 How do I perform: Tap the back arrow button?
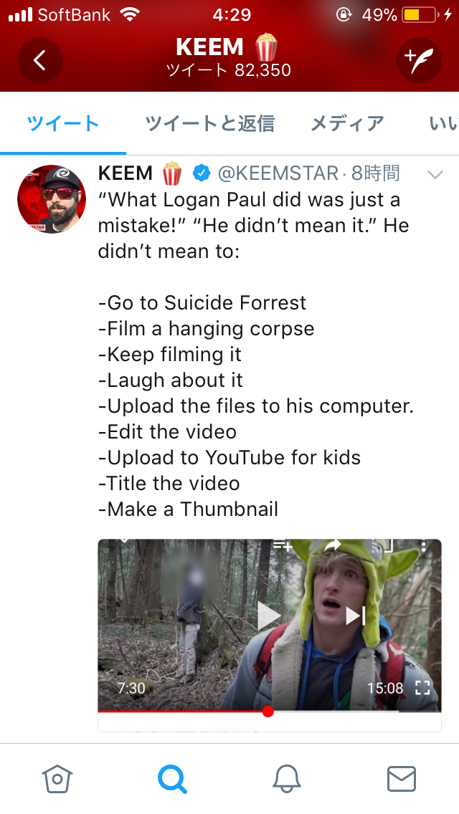pyautogui.click(x=40, y=60)
